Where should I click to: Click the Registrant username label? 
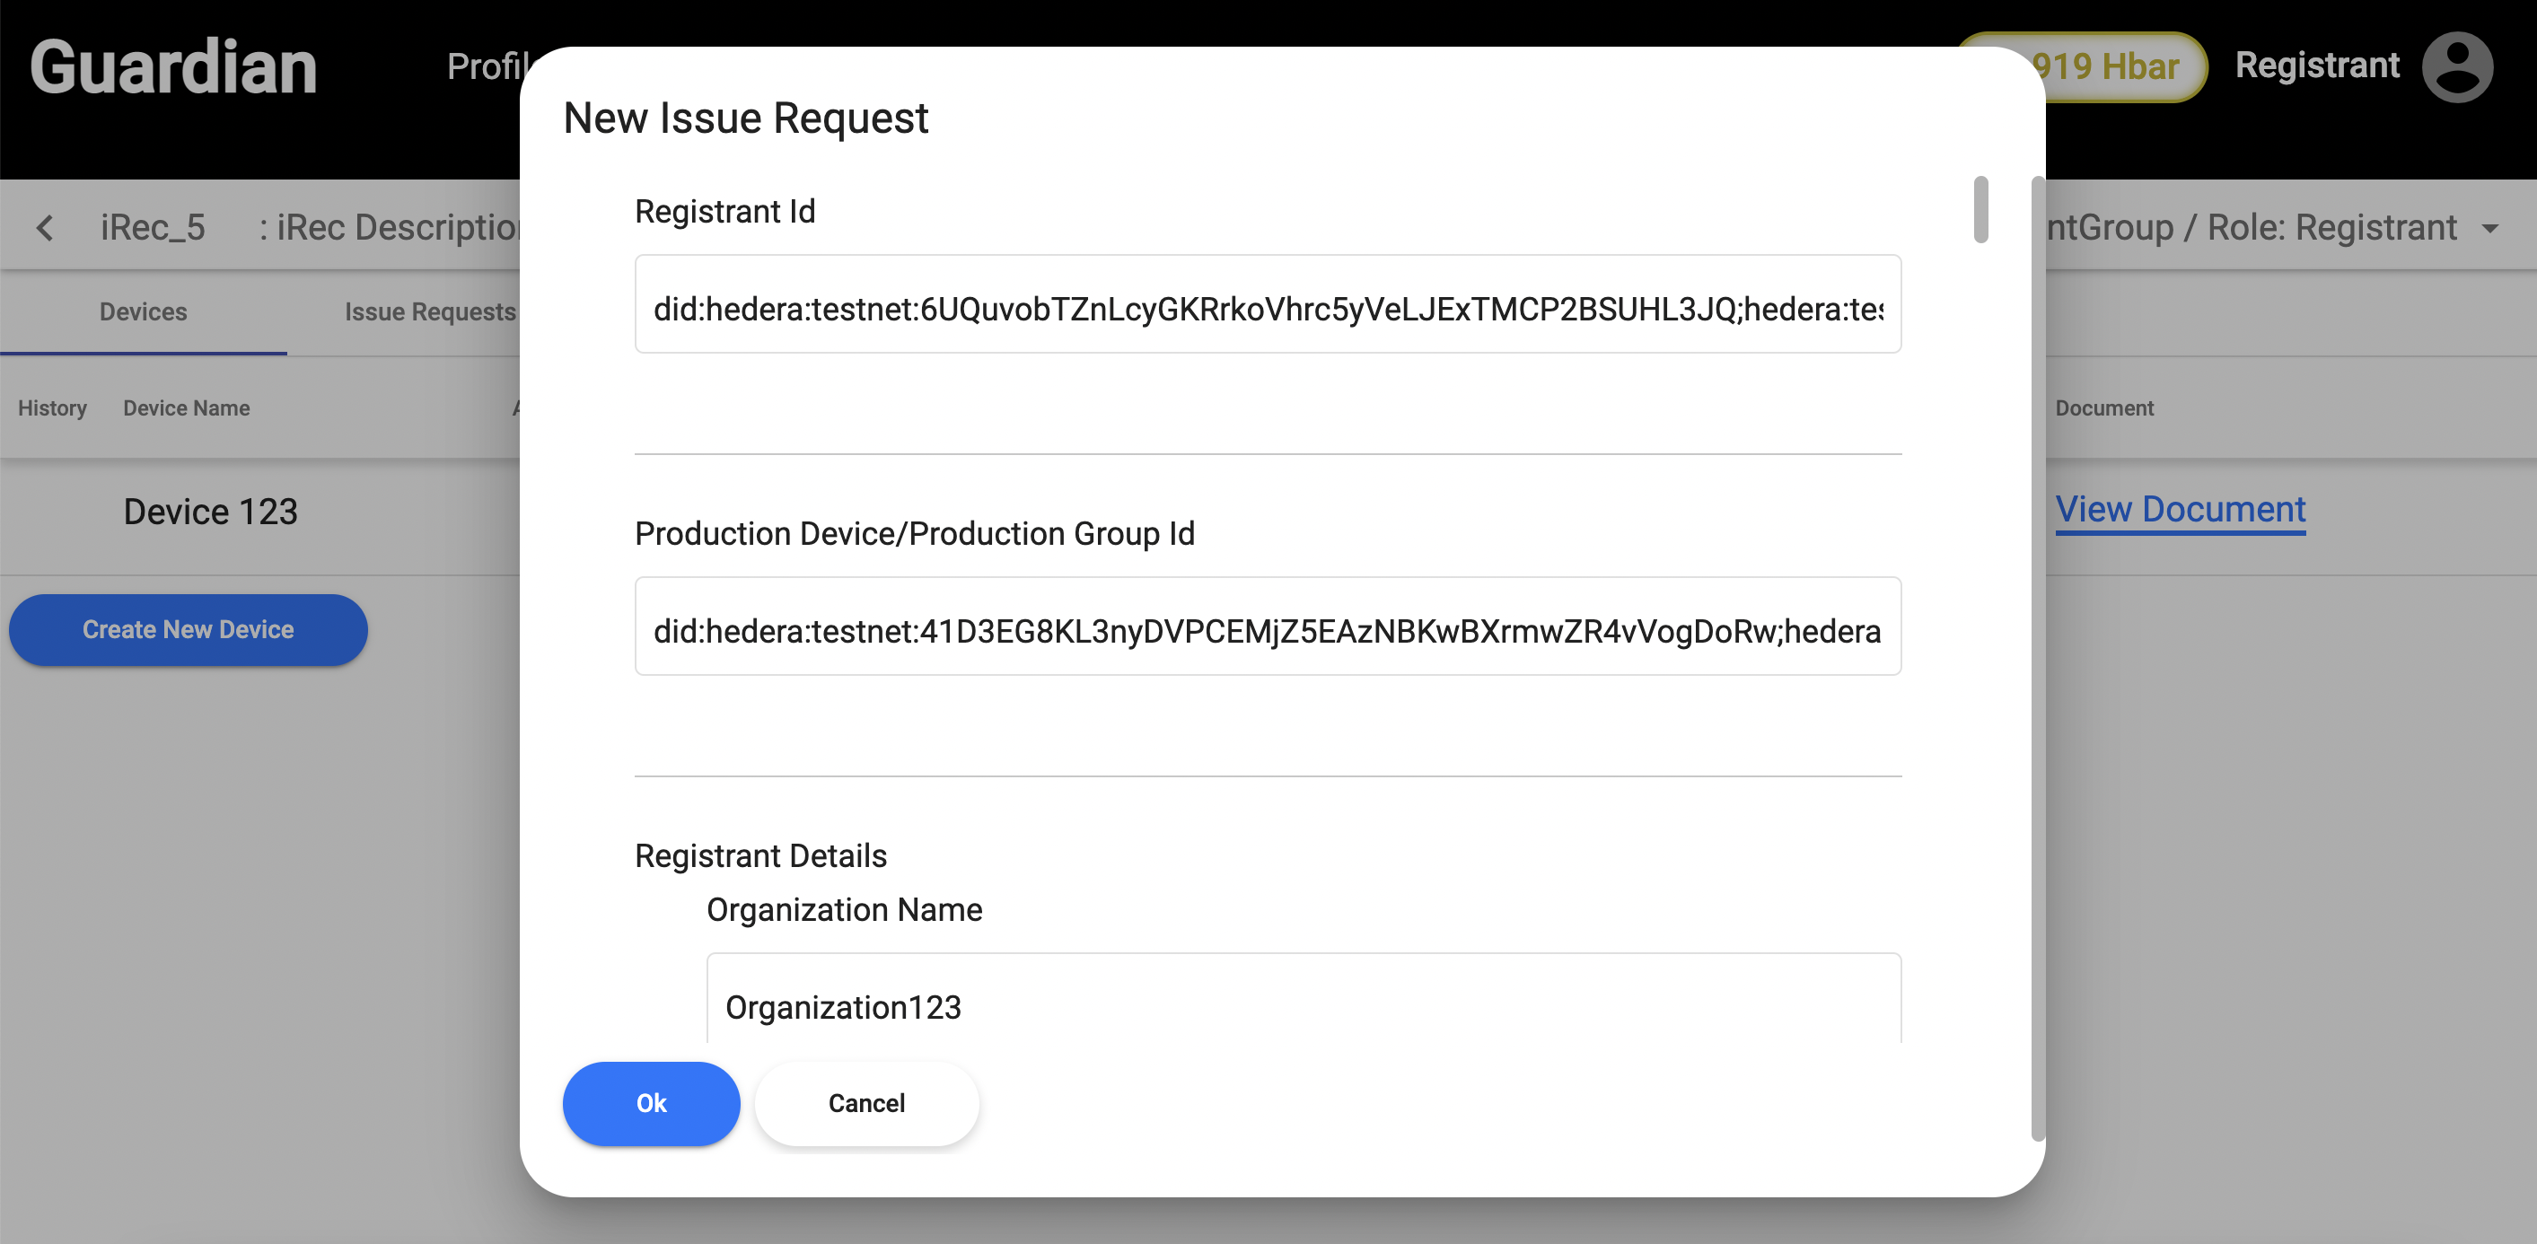(2316, 66)
